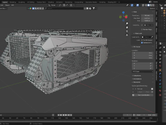Open the Modifiers wrench properties tab
166x125 pixels.
pos(160,74)
